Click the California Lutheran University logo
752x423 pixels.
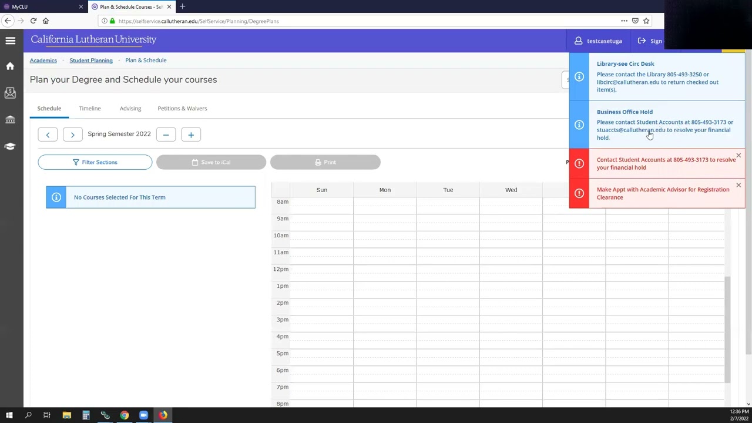94,39
